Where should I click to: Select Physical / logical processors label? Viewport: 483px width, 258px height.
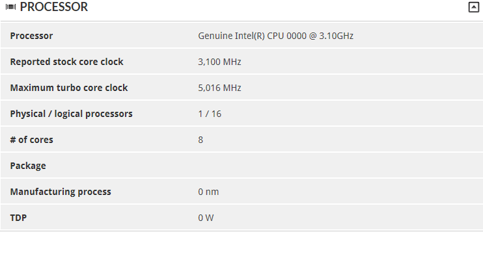[x=71, y=114]
